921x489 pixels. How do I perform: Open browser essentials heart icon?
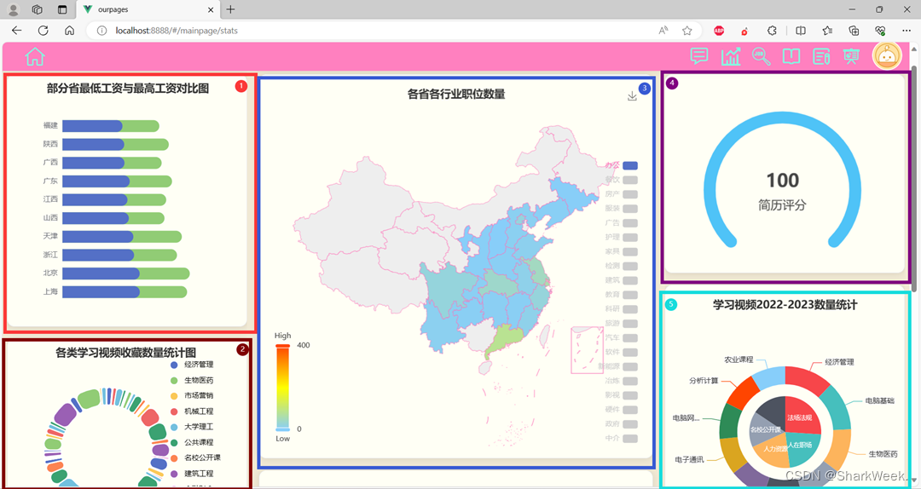[x=880, y=31]
